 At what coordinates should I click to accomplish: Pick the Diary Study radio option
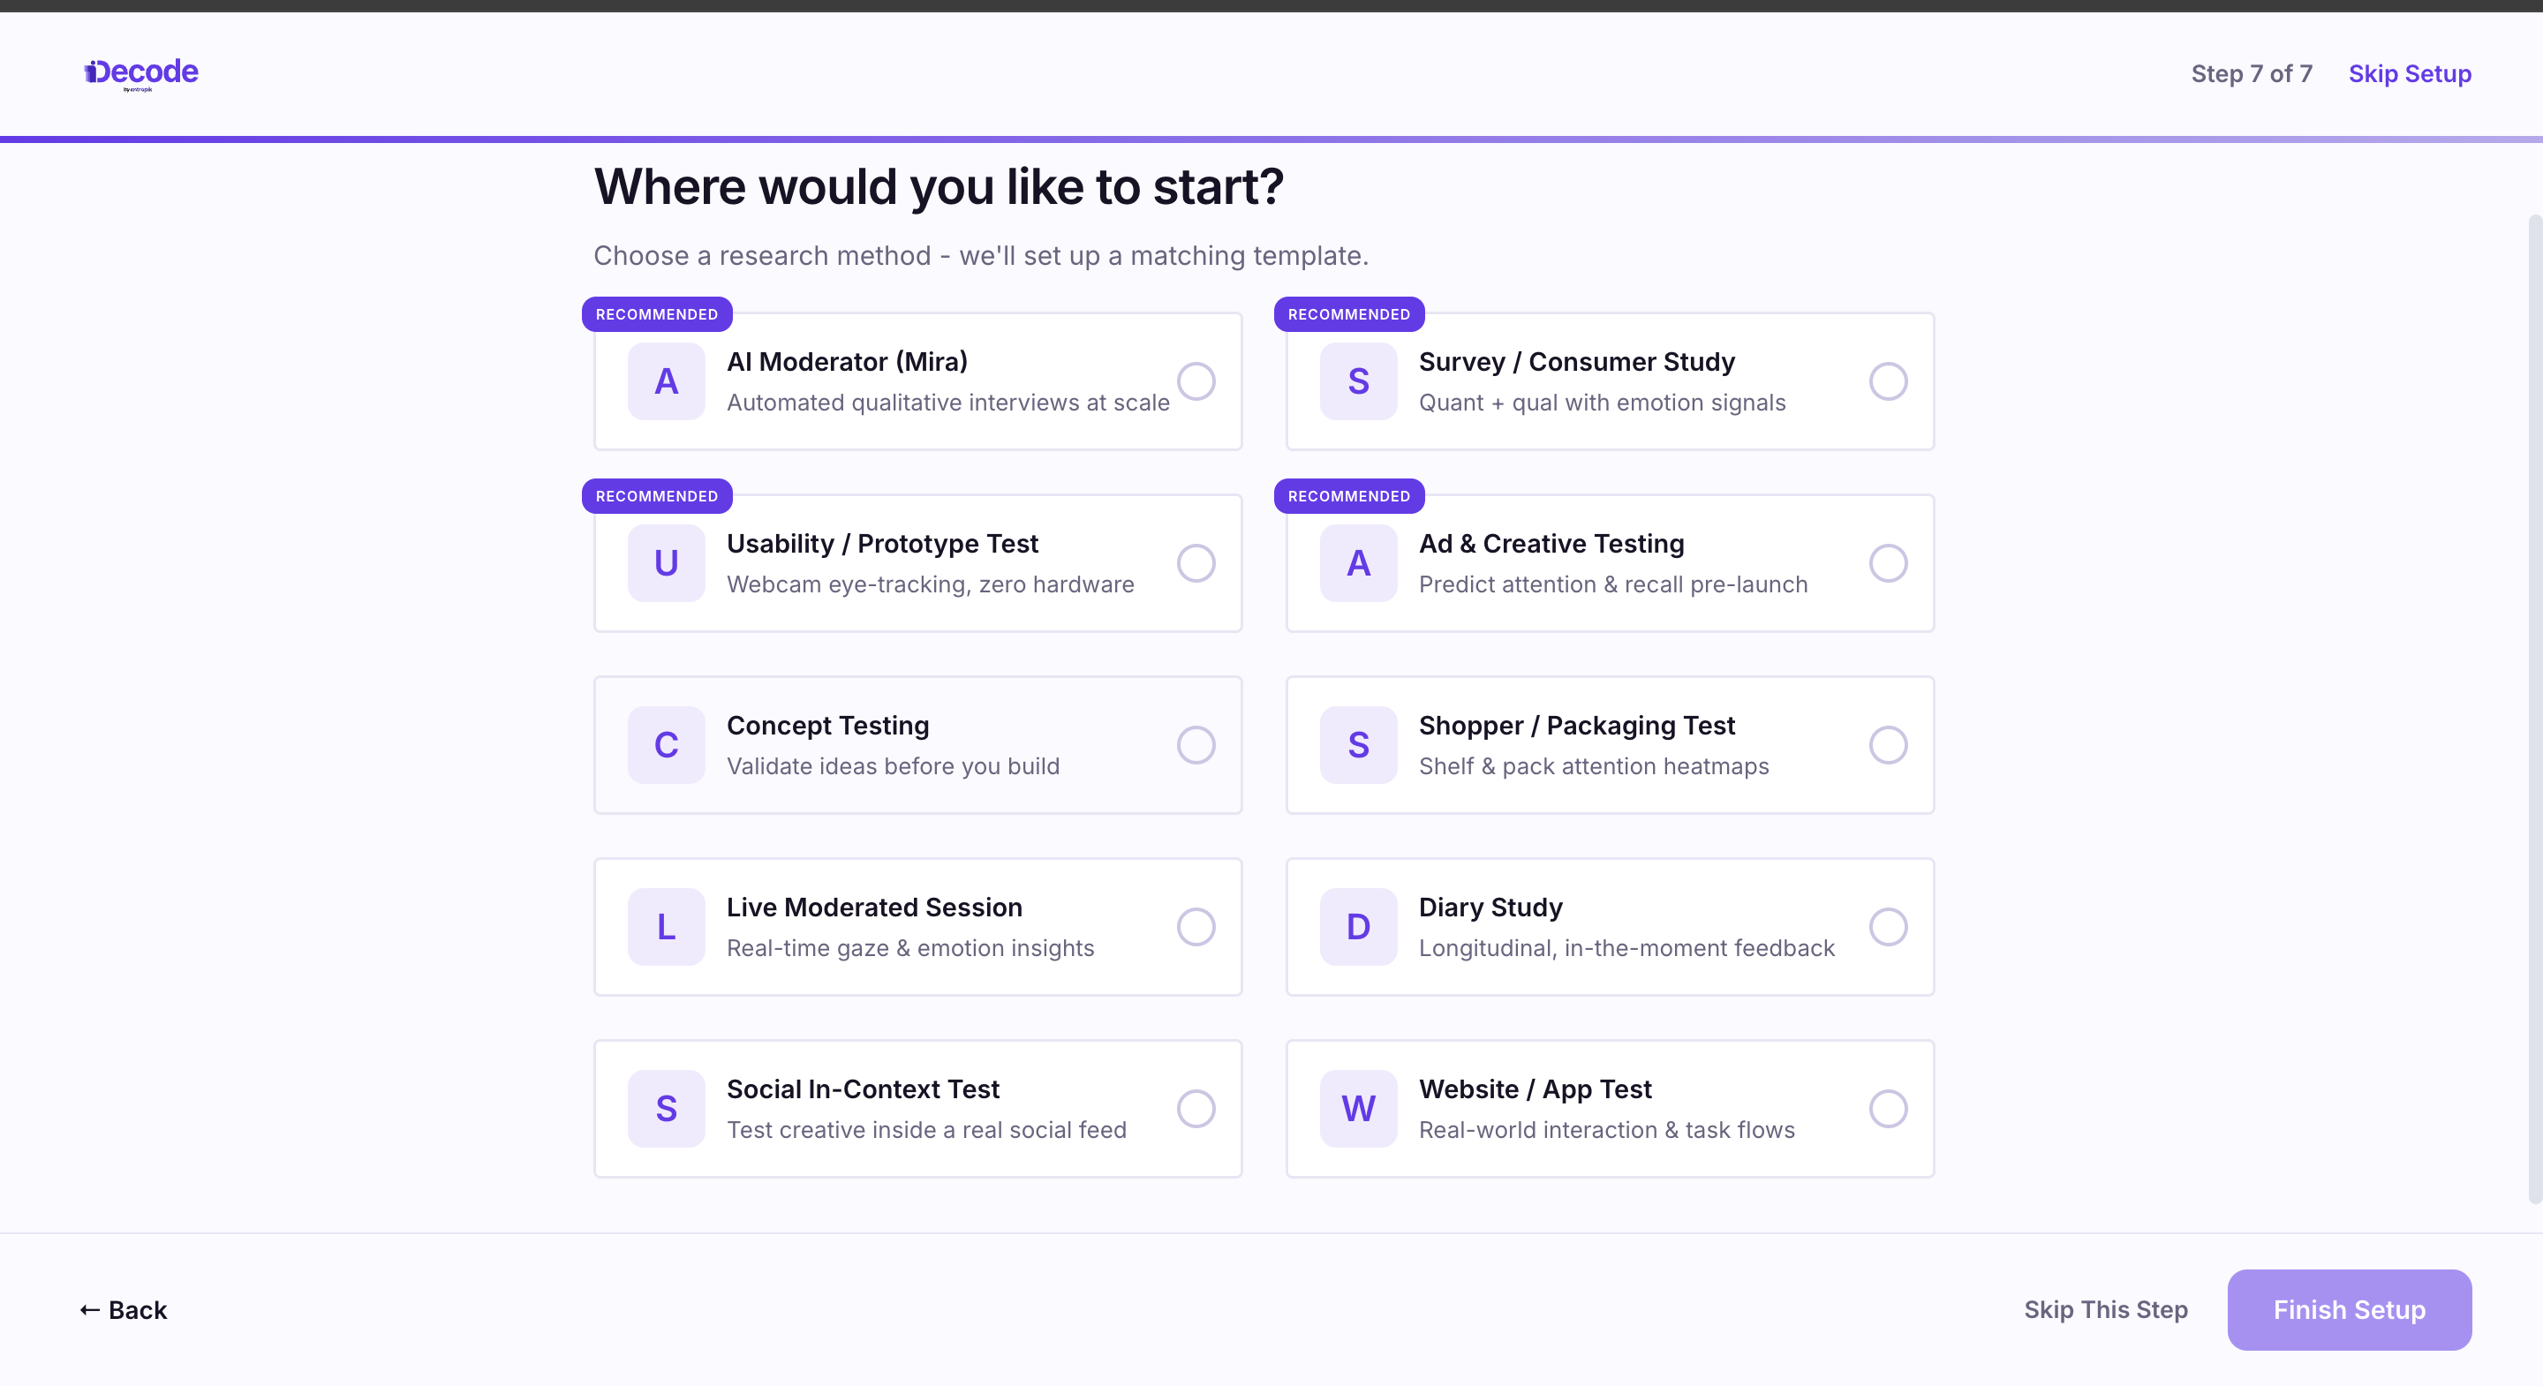(x=1888, y=926)
